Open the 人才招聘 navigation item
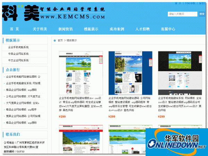The height and width of the screenshot is (156, 208). (142, 29)
